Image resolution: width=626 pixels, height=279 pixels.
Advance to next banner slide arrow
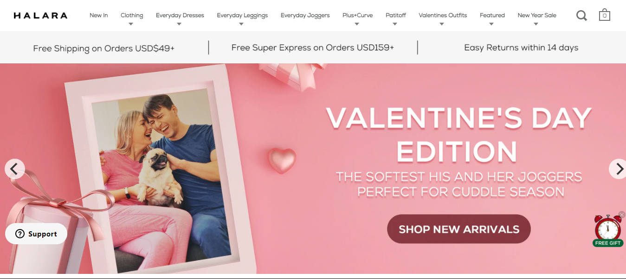619,169
